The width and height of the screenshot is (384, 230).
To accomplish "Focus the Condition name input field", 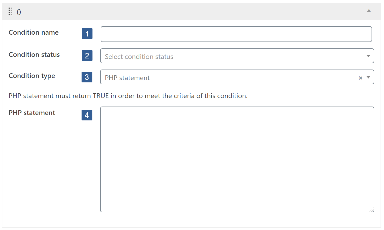I will click(x=236, y=34).
